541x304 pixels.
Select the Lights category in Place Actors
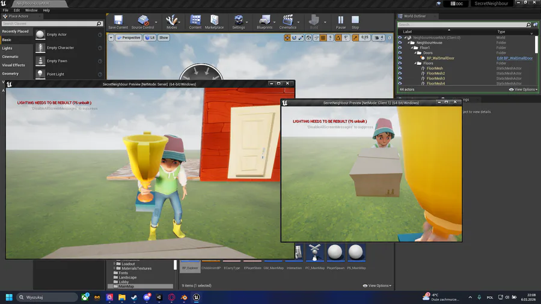16,48
